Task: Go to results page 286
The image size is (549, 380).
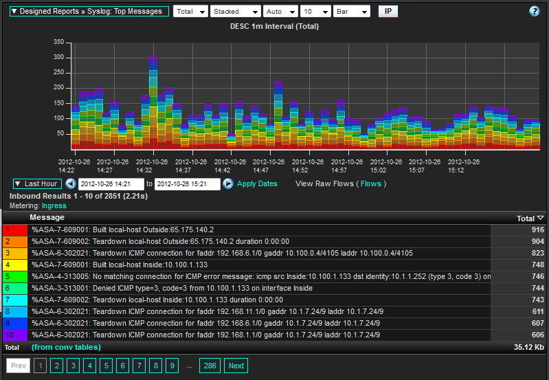Action: (x=209, y=366)
